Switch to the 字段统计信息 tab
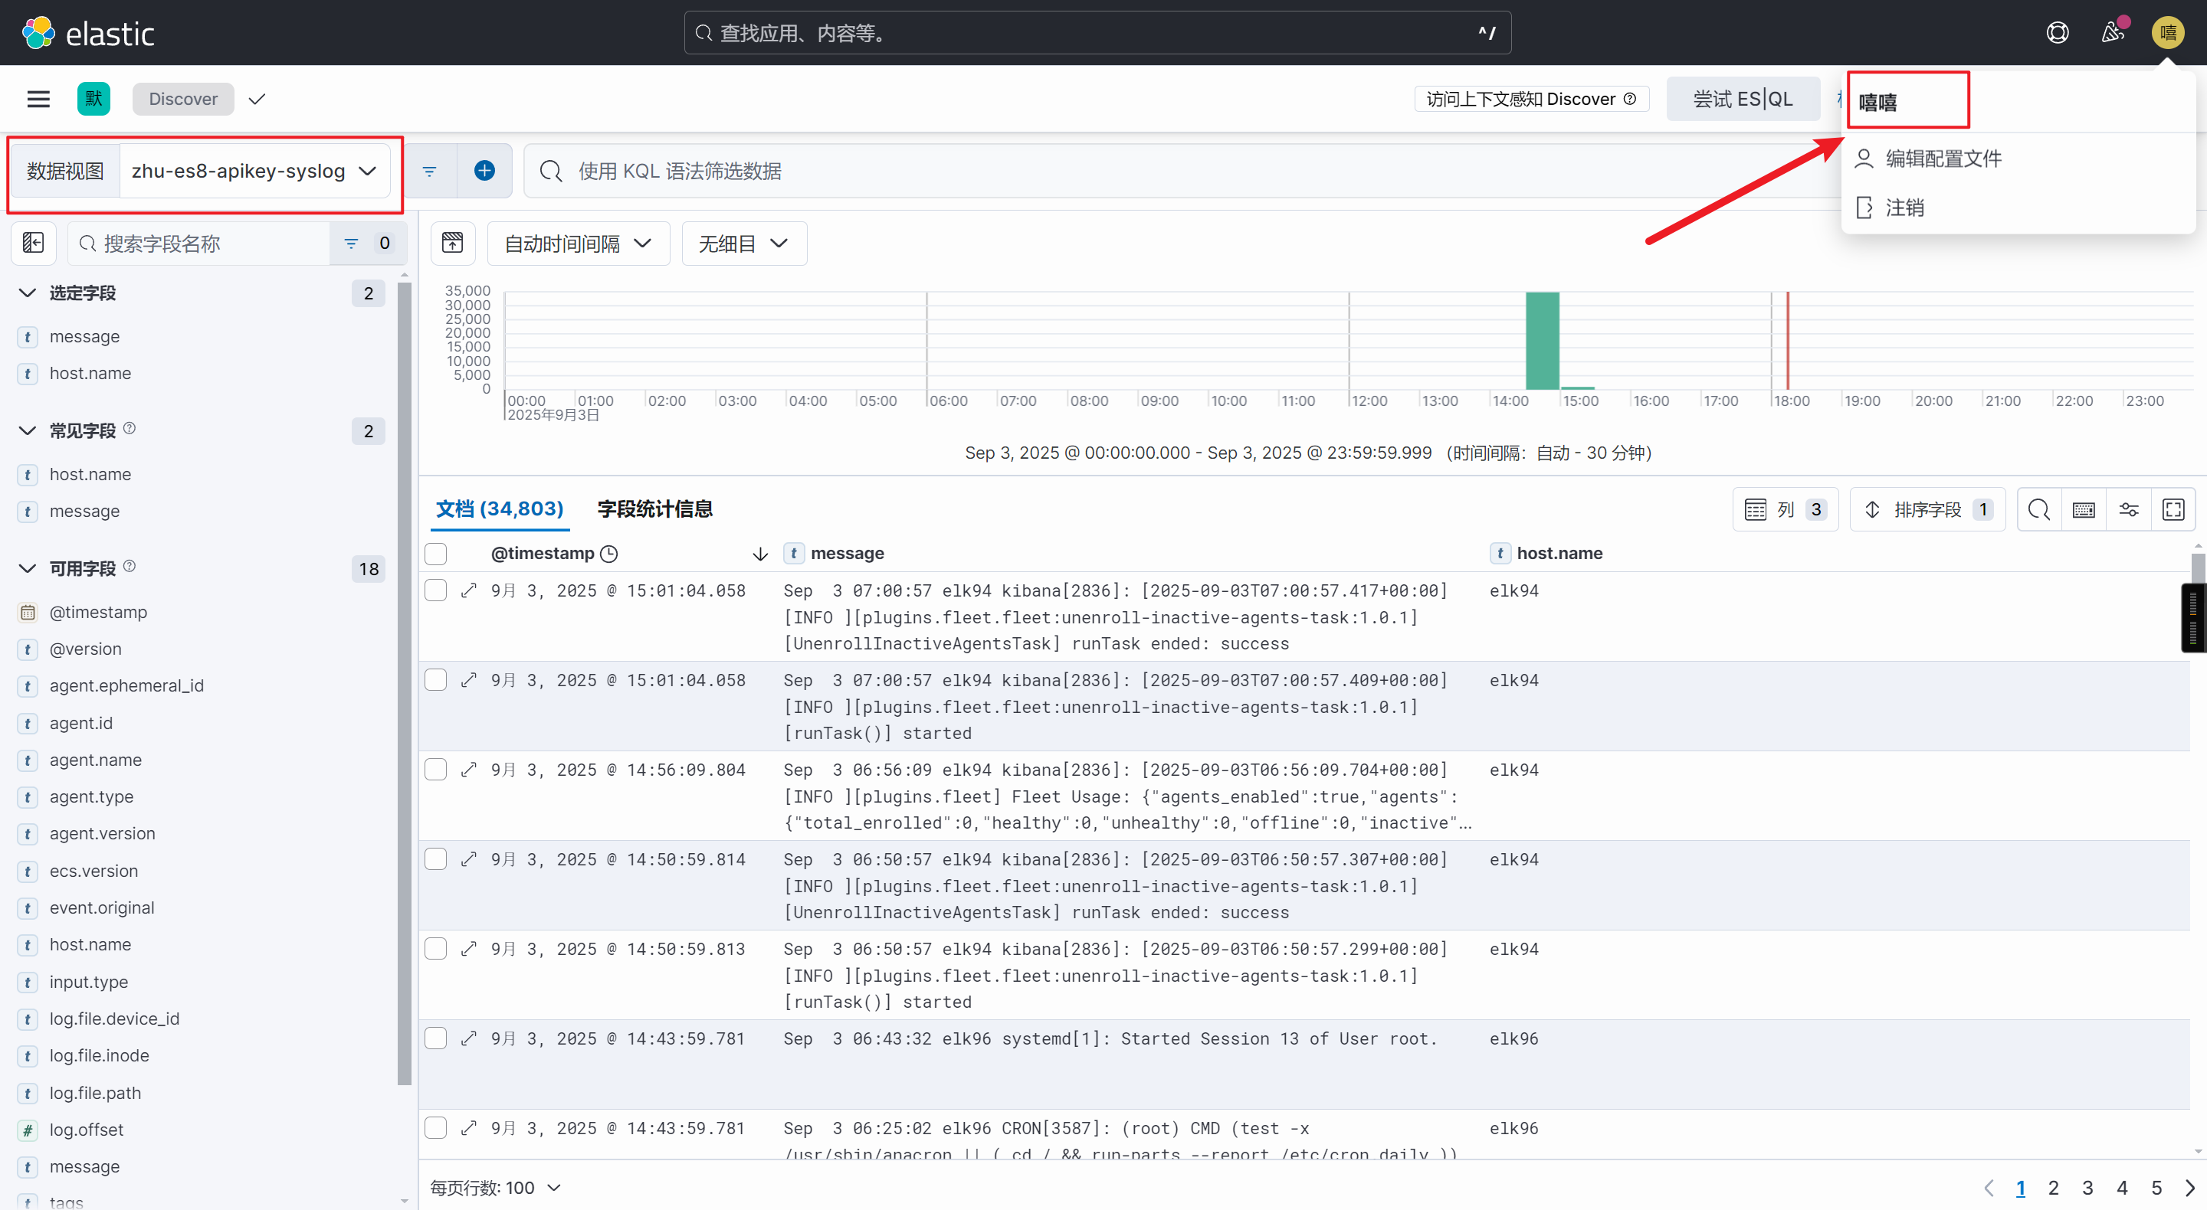This screenshot has width=2207, height=1210. pyautogui.click(x=655, y=509)
